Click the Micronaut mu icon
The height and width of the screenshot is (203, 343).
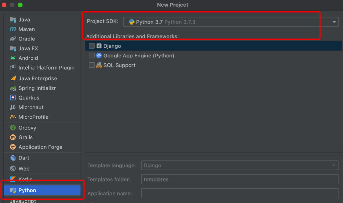[x=13, y=107]
